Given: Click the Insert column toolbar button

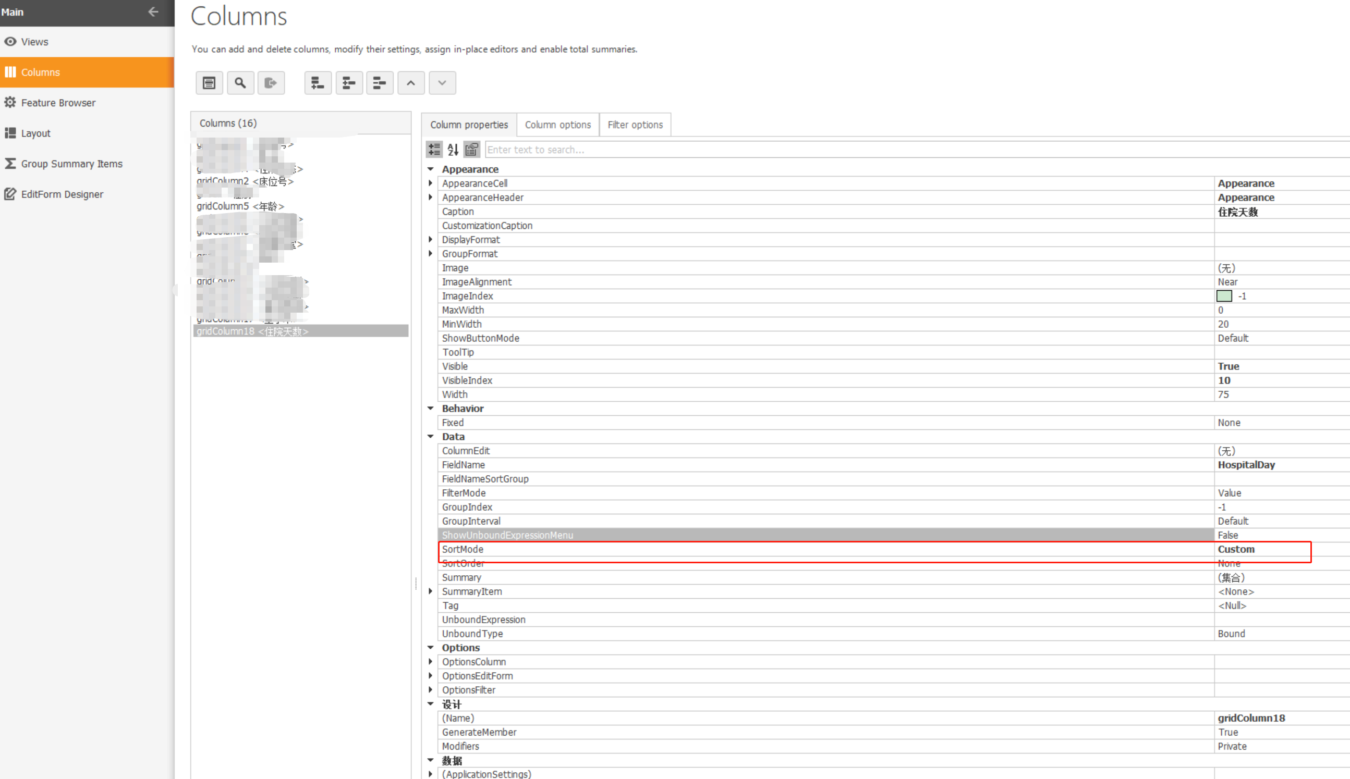Looking at the screenshot, I should 348,83.
